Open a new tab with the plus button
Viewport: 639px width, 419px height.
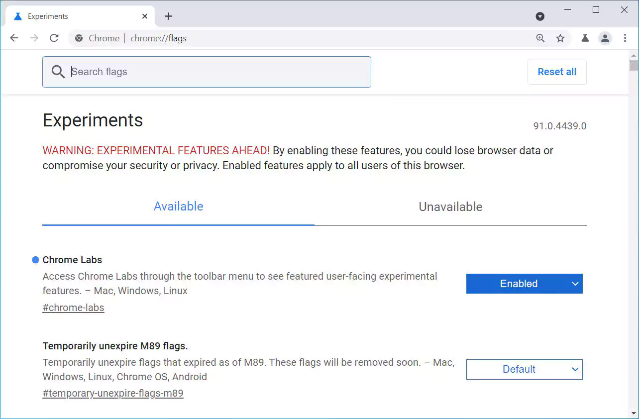pos(168,16)
